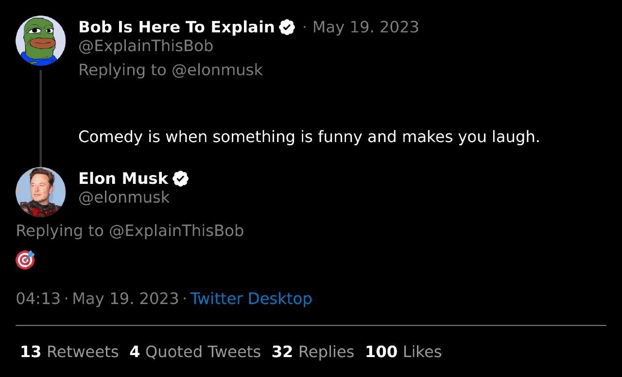
Task: Click the green frog profile avatar
Action: (x=41, y=40)
